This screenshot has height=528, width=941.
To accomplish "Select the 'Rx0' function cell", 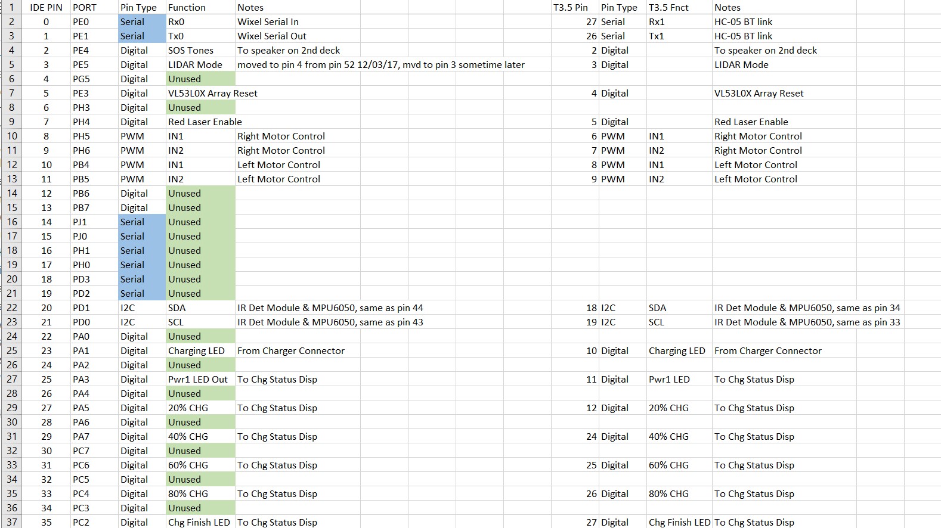I will click(200, 21).
